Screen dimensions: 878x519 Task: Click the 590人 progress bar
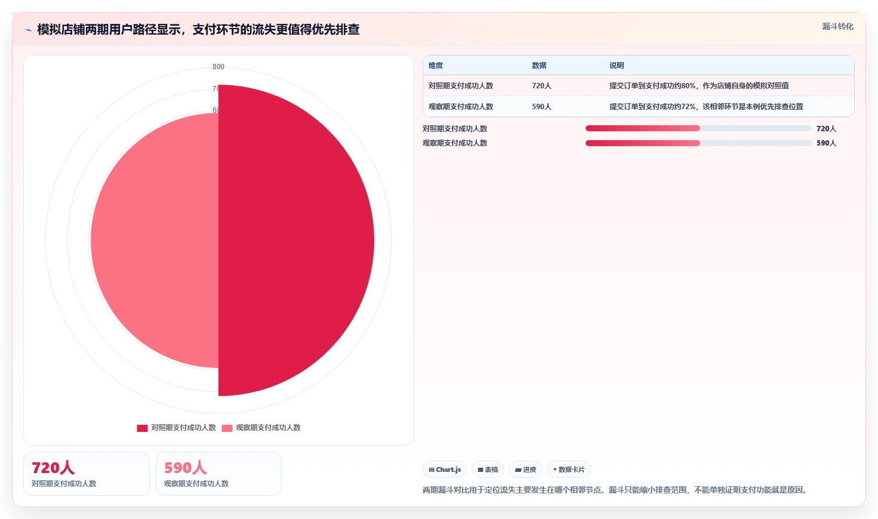pyautogui.click(x=698, y=143)
